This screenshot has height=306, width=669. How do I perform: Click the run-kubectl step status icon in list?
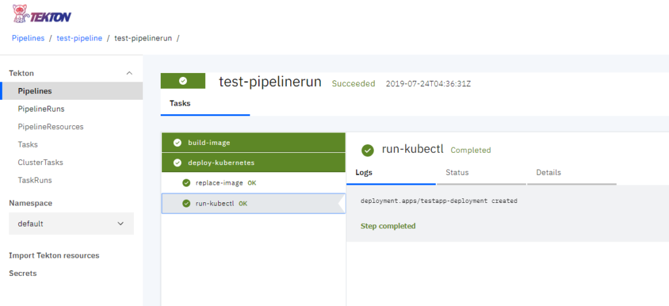click(x=186, y=204)
